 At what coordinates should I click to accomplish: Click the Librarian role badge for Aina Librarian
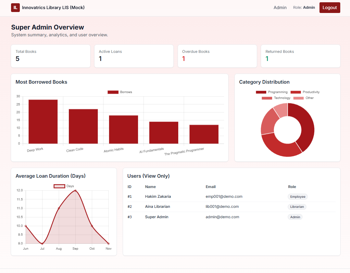[x=297, y=207]
